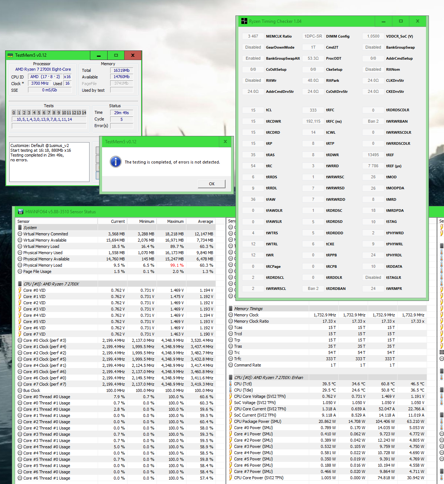This screenshot has height=484, width=444.
Task: Click the Physical Memory Used clock icon
Action: point(20,253)
